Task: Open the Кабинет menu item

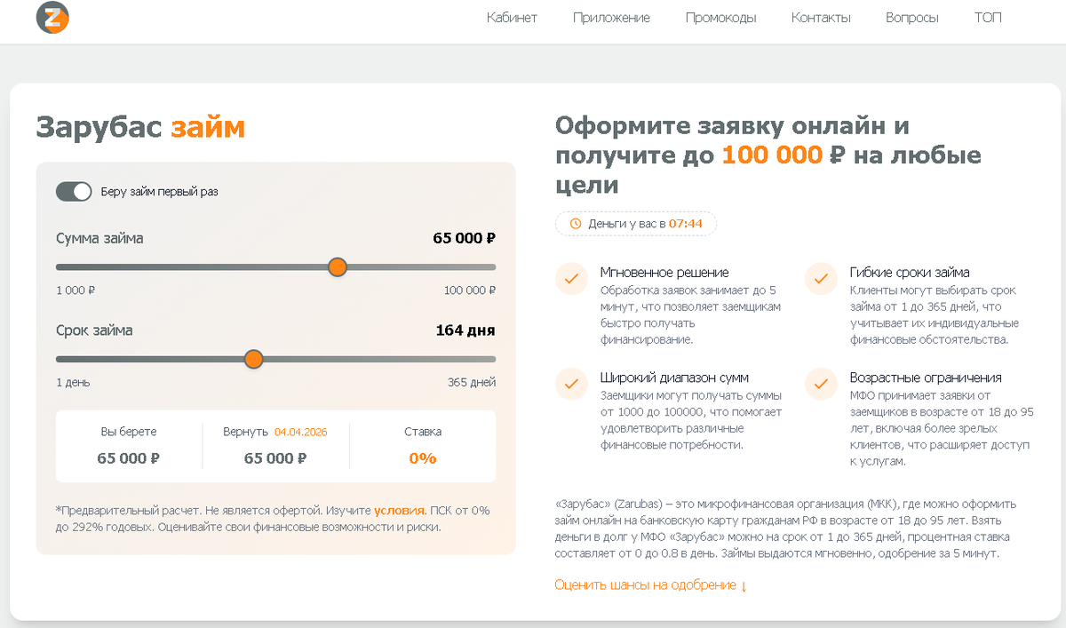Action: pyautogui.click(x=512, y=18)
